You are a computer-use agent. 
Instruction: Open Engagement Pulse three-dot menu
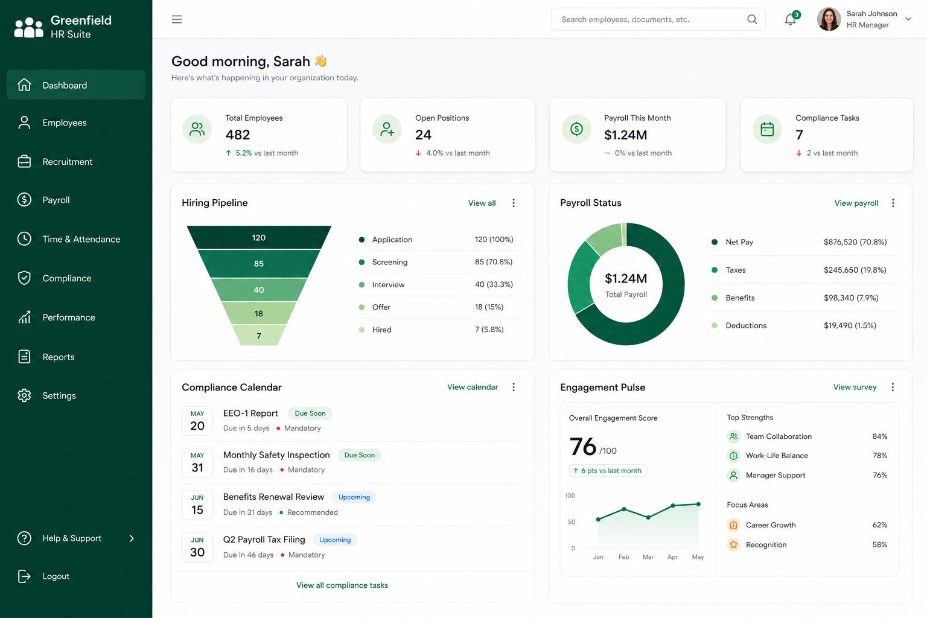[x=893, y=387]
